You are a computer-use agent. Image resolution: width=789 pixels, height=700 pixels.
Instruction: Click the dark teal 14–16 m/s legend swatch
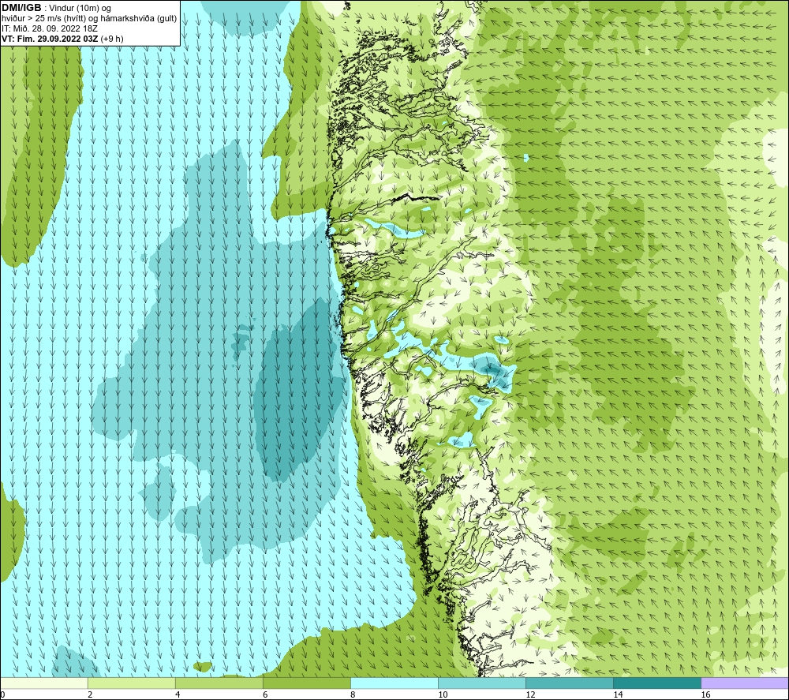click(657, 683)
